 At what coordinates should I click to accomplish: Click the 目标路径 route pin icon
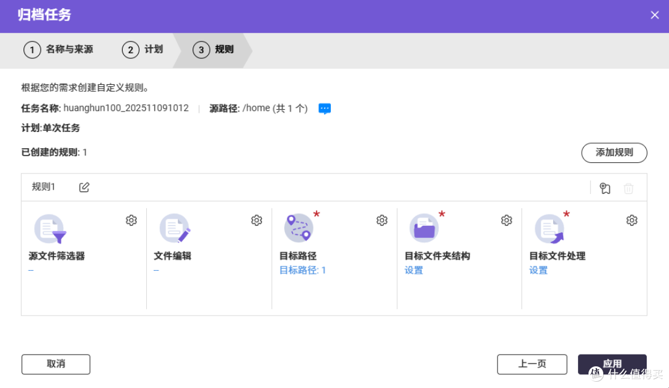pyautogui.click(x=299, y=228)
